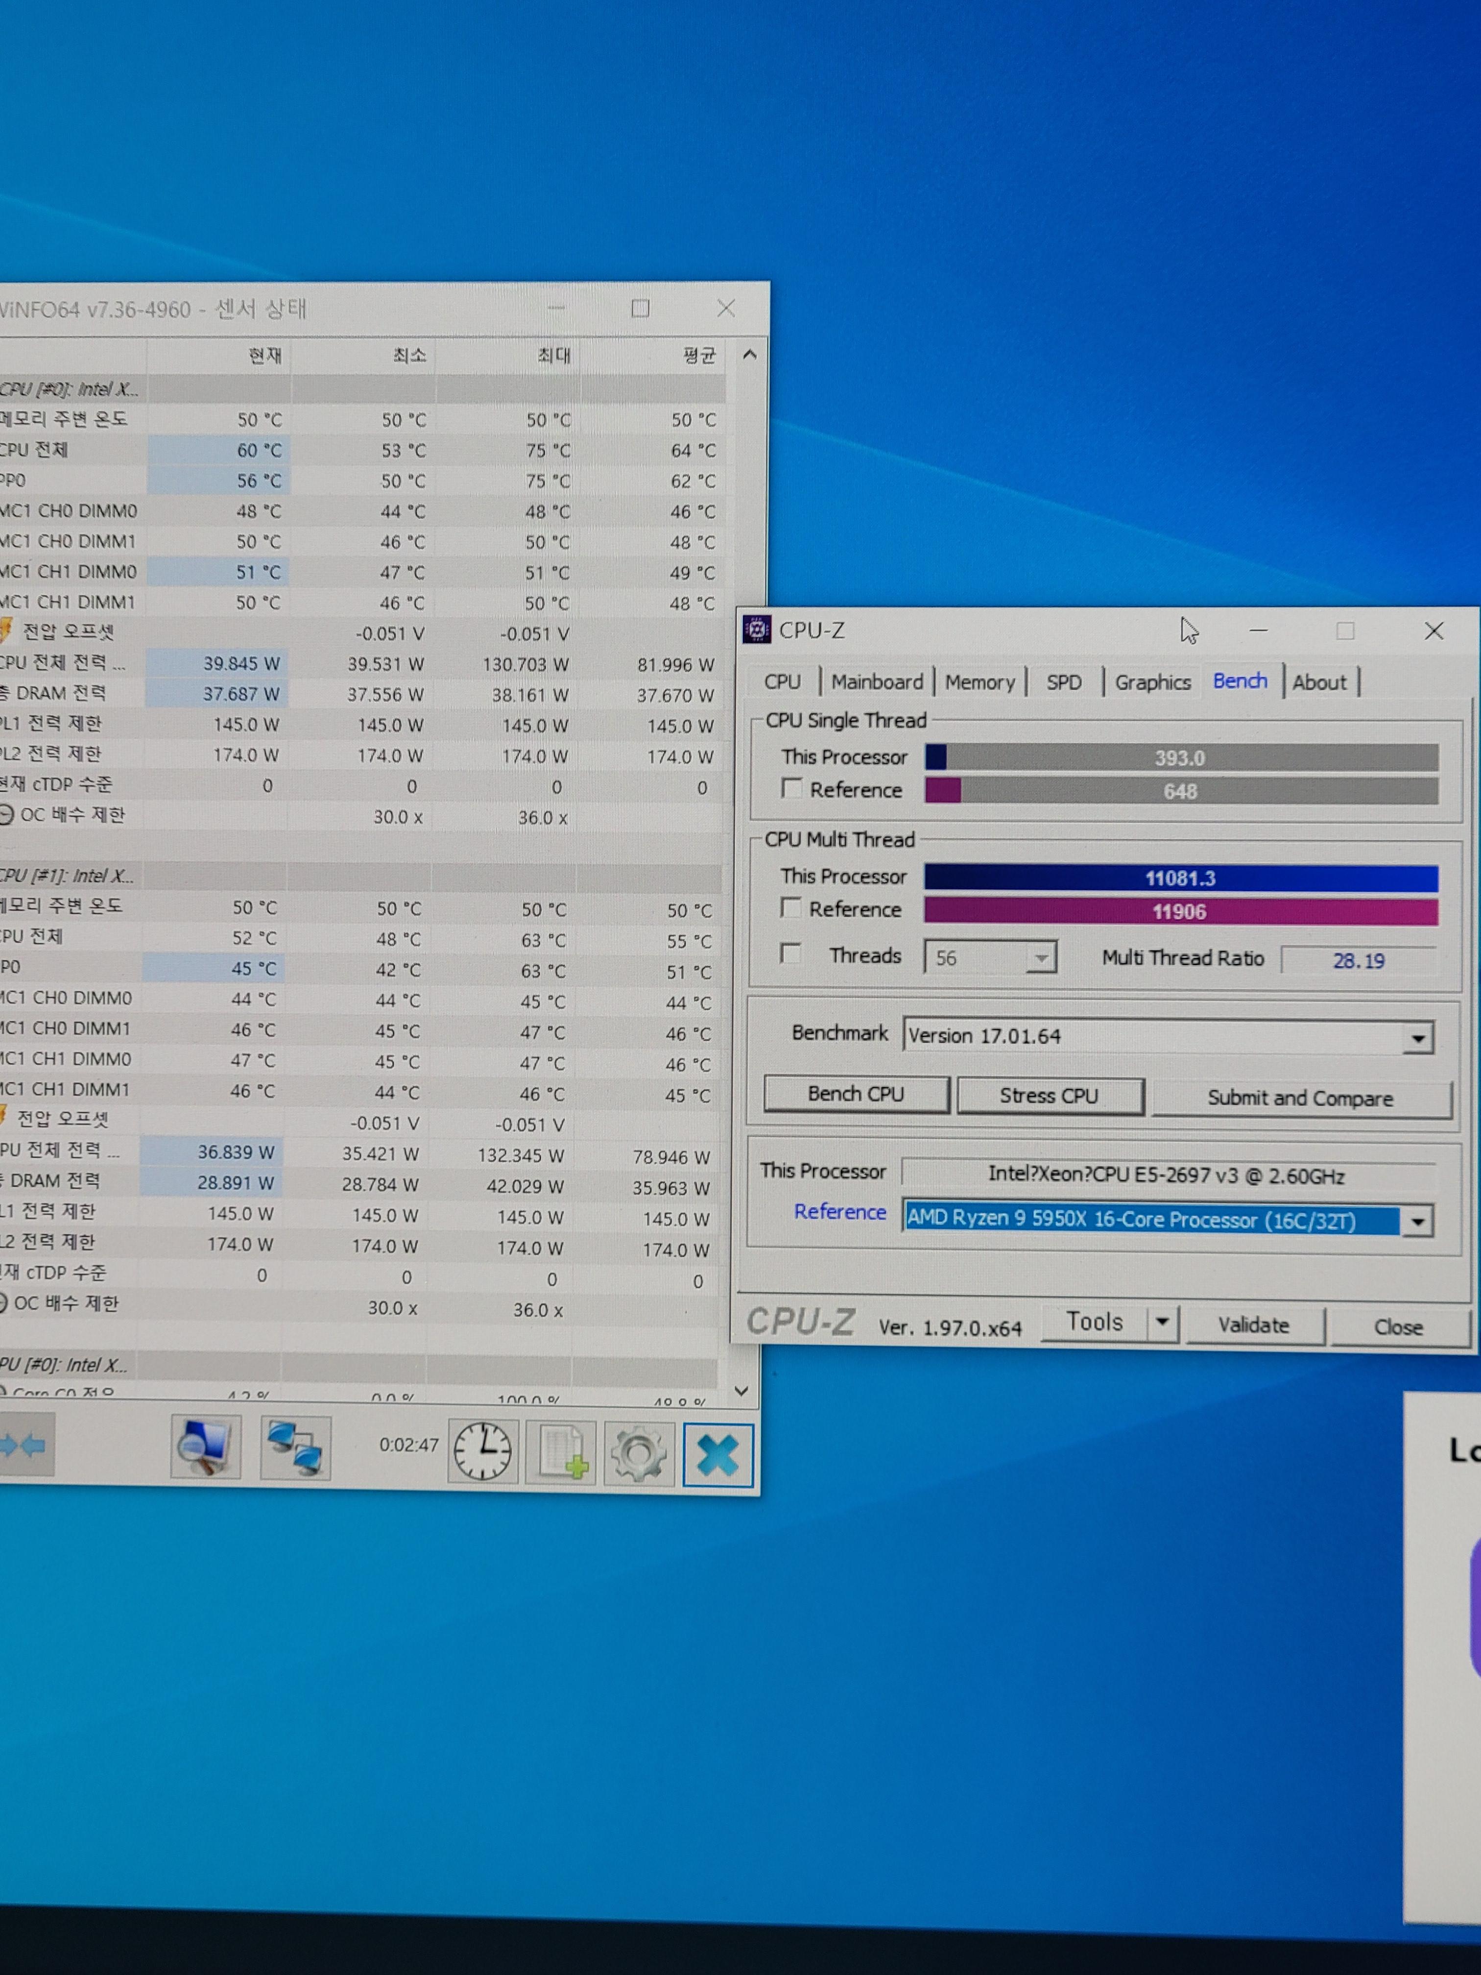The height and width of the screenshot is (1975, 1481).
Task: Click HWiNFO scrollbar down arrow
Action: [741, 1391]
